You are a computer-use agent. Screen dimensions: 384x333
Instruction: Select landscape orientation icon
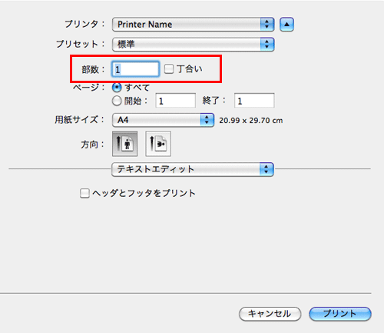pyautogui.click(x=158, y=144)
